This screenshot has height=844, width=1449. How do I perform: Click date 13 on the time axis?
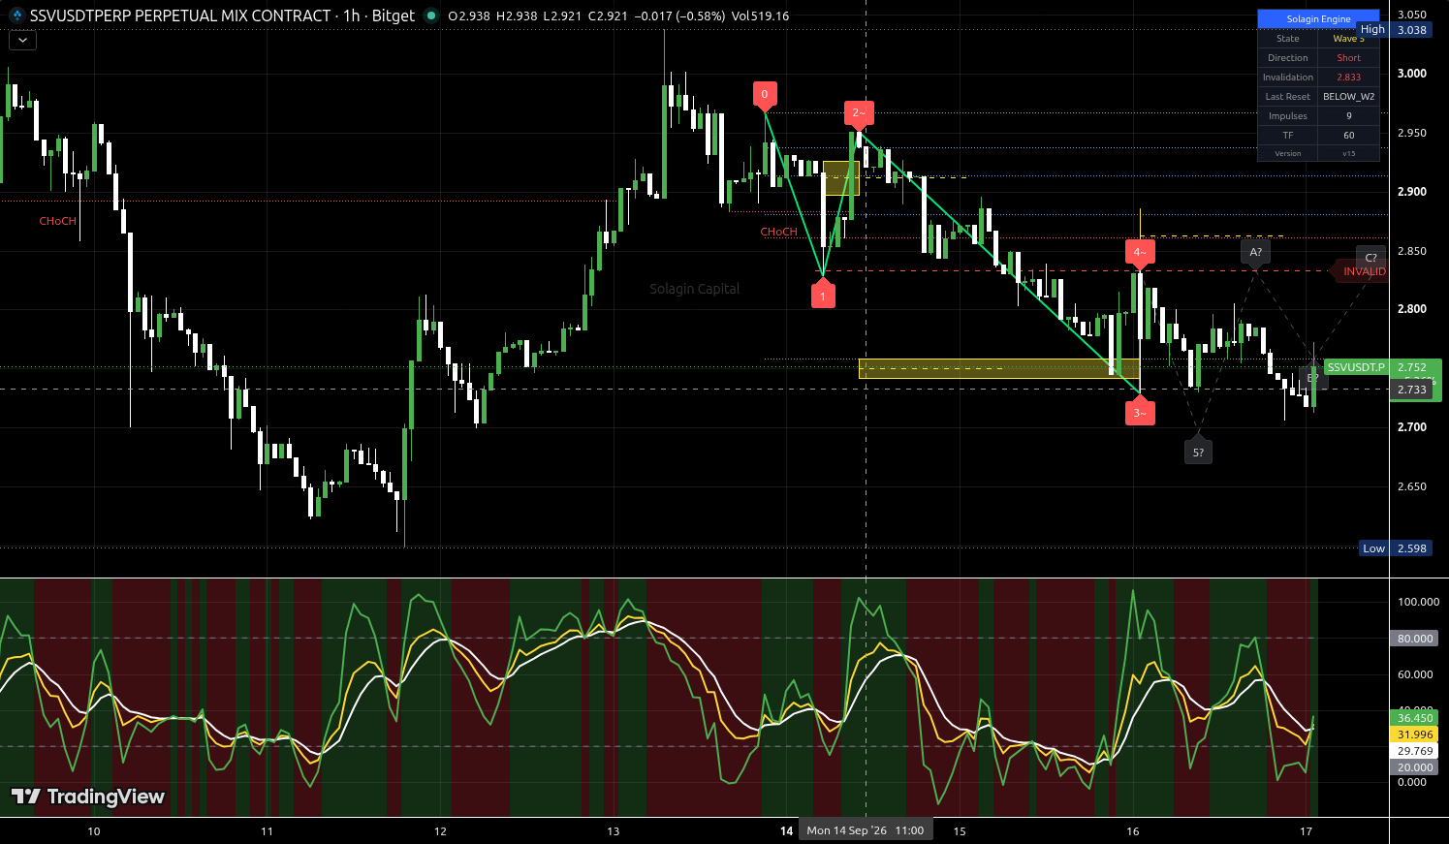click(614, 831)
